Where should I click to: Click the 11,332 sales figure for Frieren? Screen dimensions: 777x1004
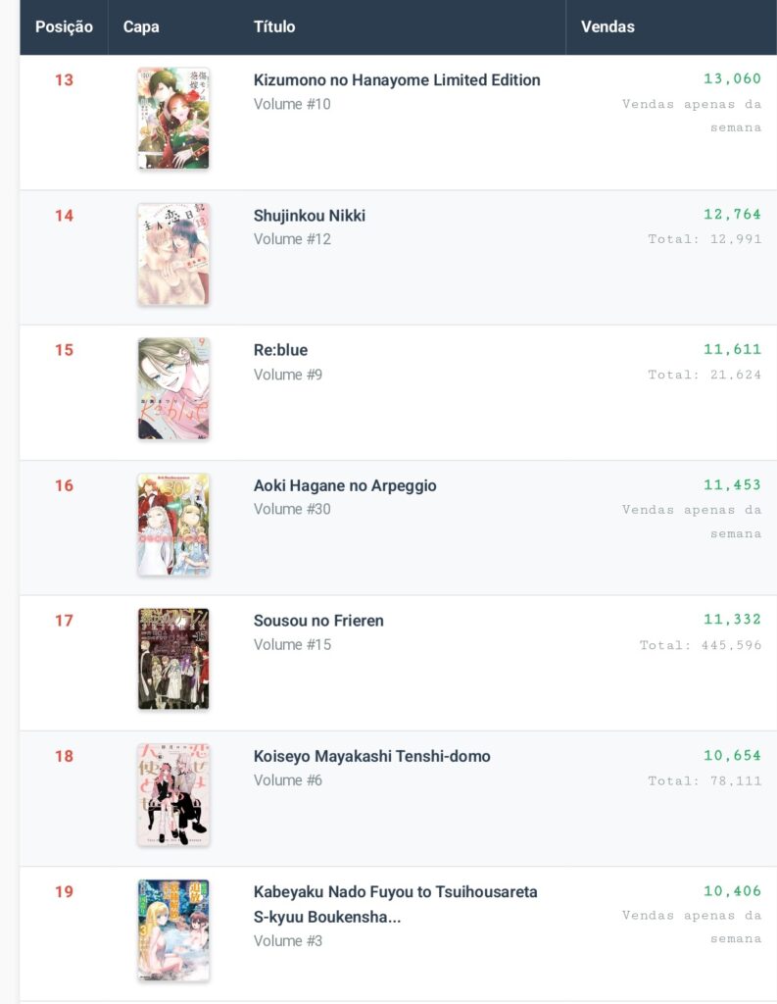click(x=732, y=620)
